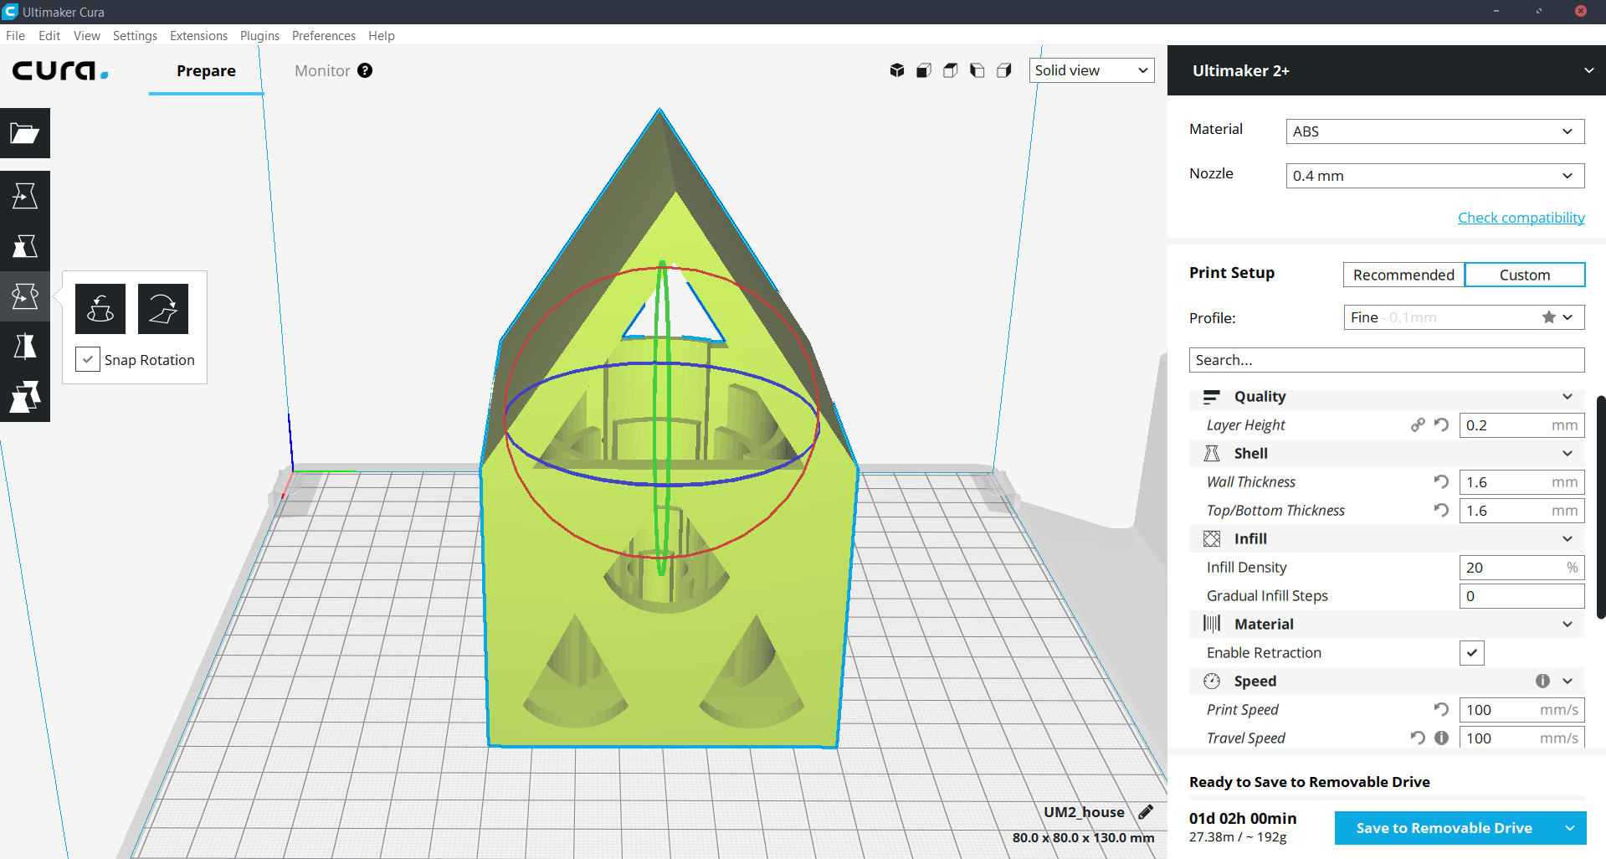Open the Material ABS dropdown

pyautogui.click(x=1435, y=131)
